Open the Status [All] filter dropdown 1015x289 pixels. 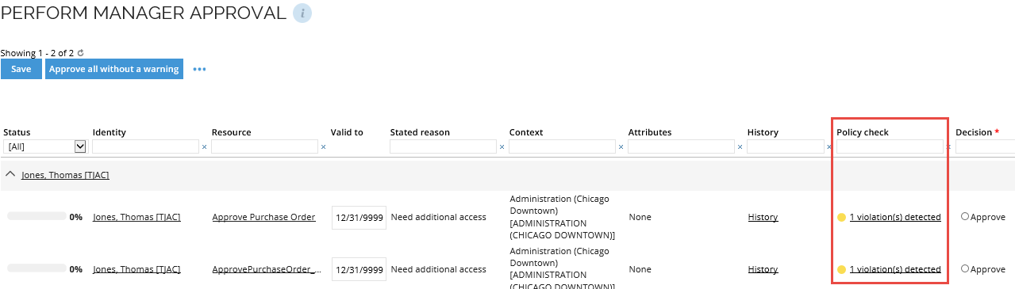pos(44,146)
